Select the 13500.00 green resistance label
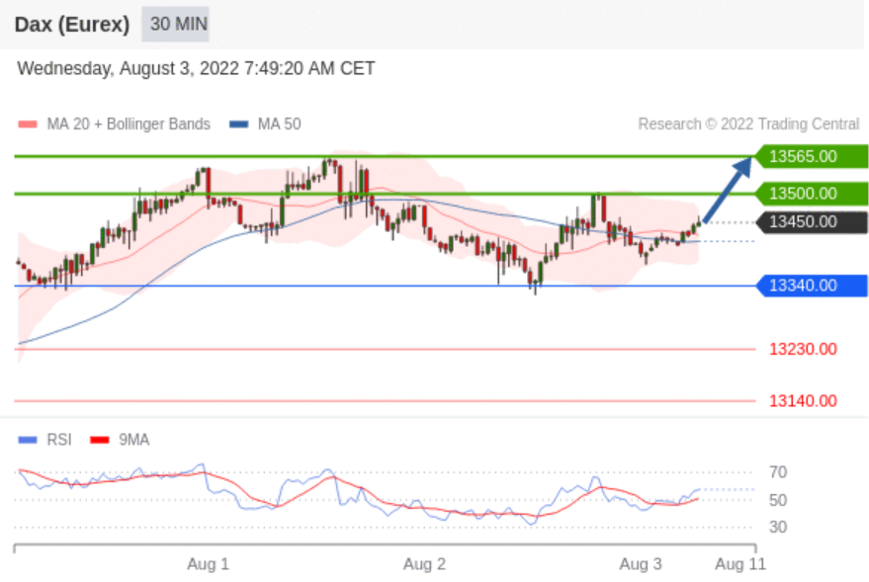Screen dimensions: 869x582 (x=812, y=194)
